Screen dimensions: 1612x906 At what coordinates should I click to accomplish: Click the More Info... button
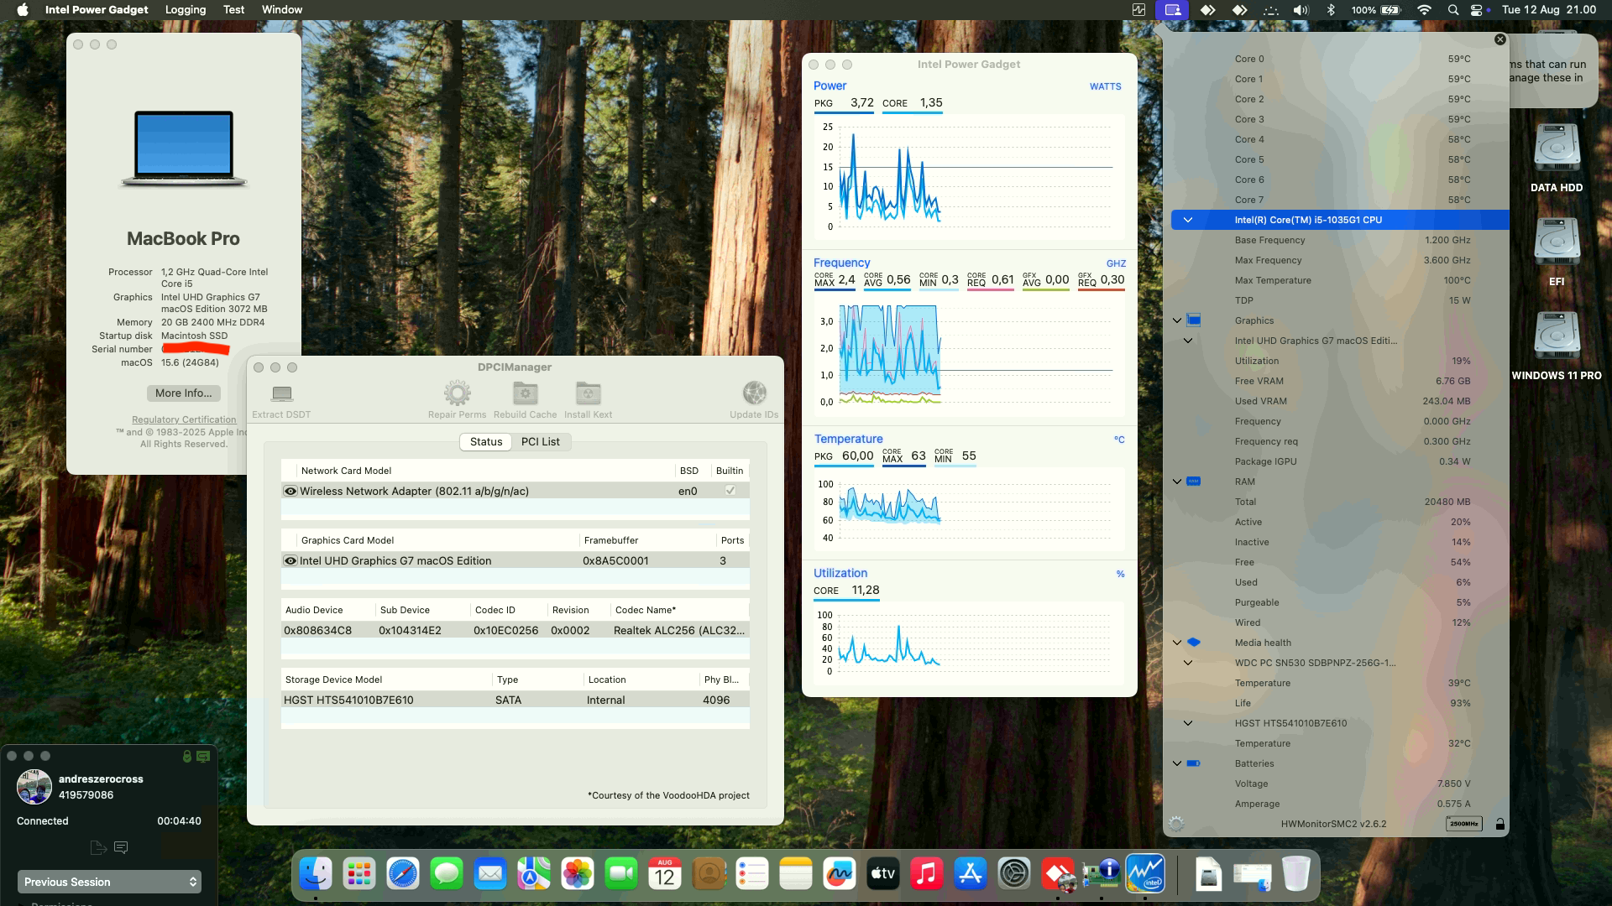point(183,393)
